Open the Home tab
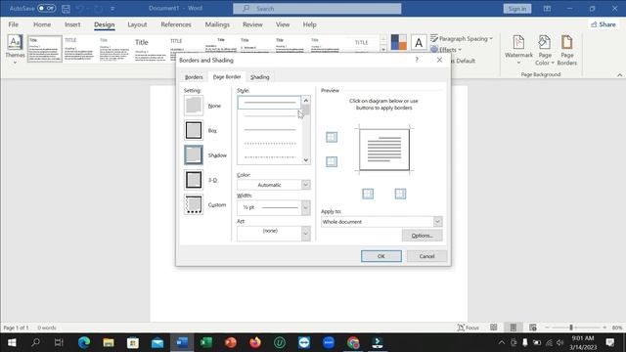This screenshot has width=626, height=352. click(42, 24)
